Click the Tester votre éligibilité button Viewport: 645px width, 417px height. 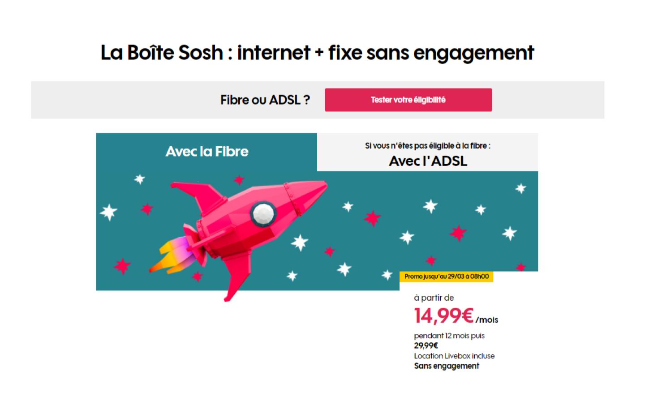point(408,100)
